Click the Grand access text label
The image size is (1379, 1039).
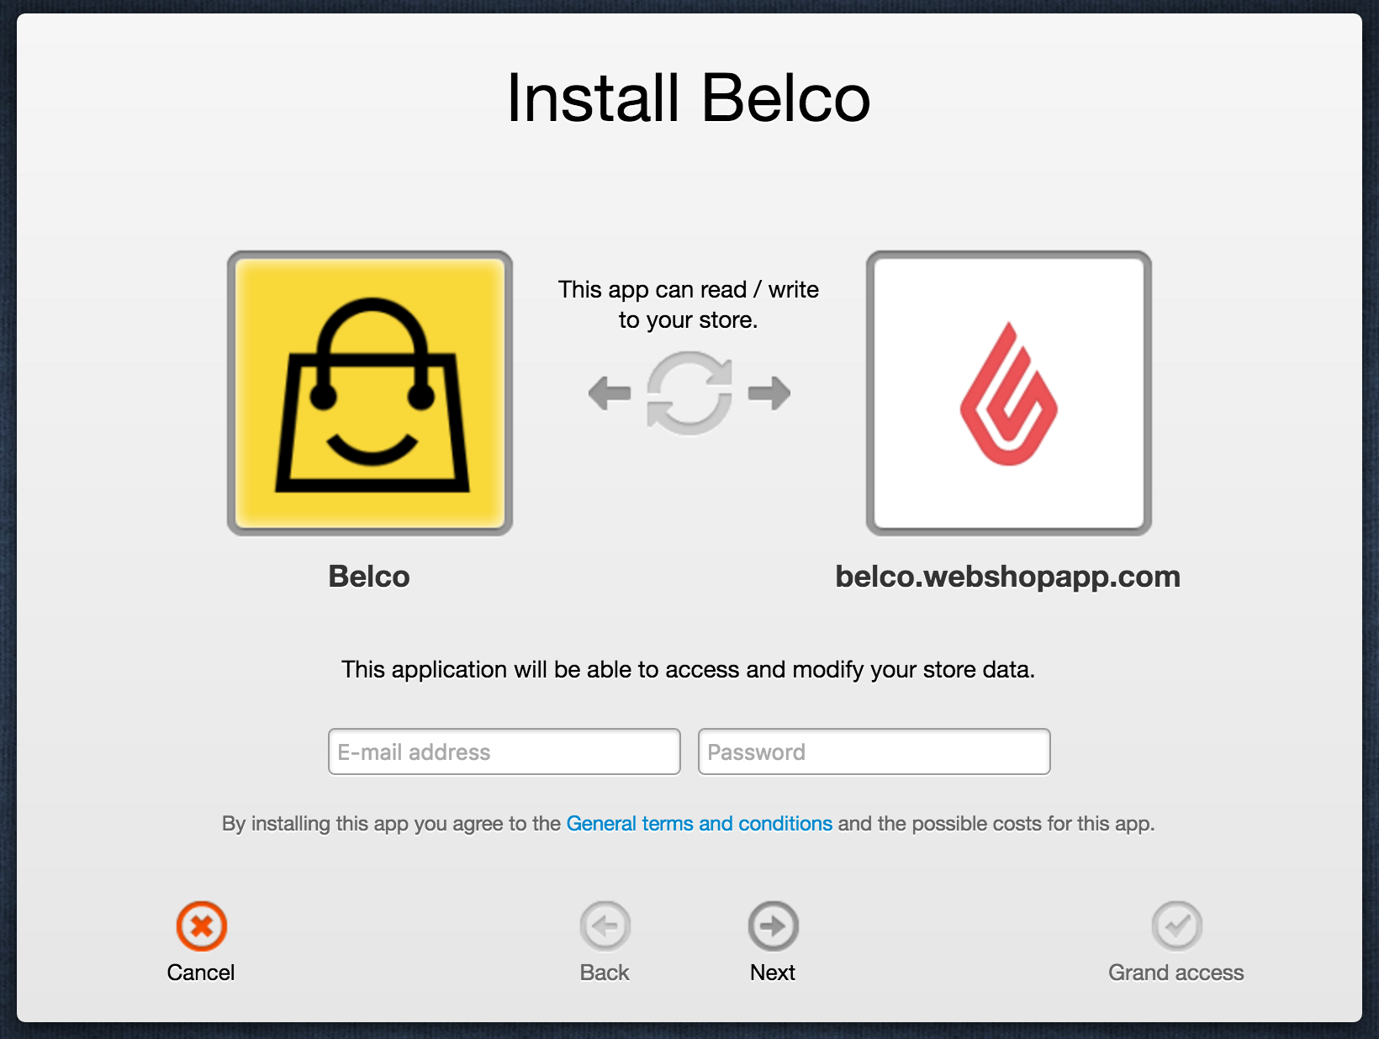pos(1176,973)
